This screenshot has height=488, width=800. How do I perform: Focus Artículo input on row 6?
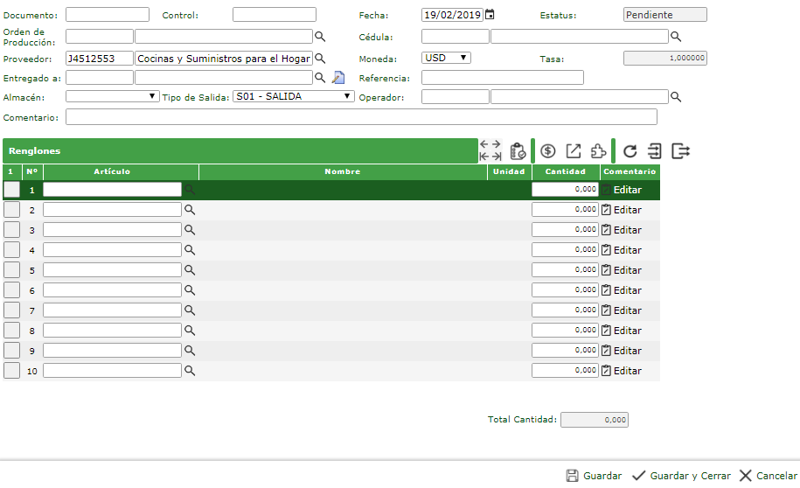112,290
